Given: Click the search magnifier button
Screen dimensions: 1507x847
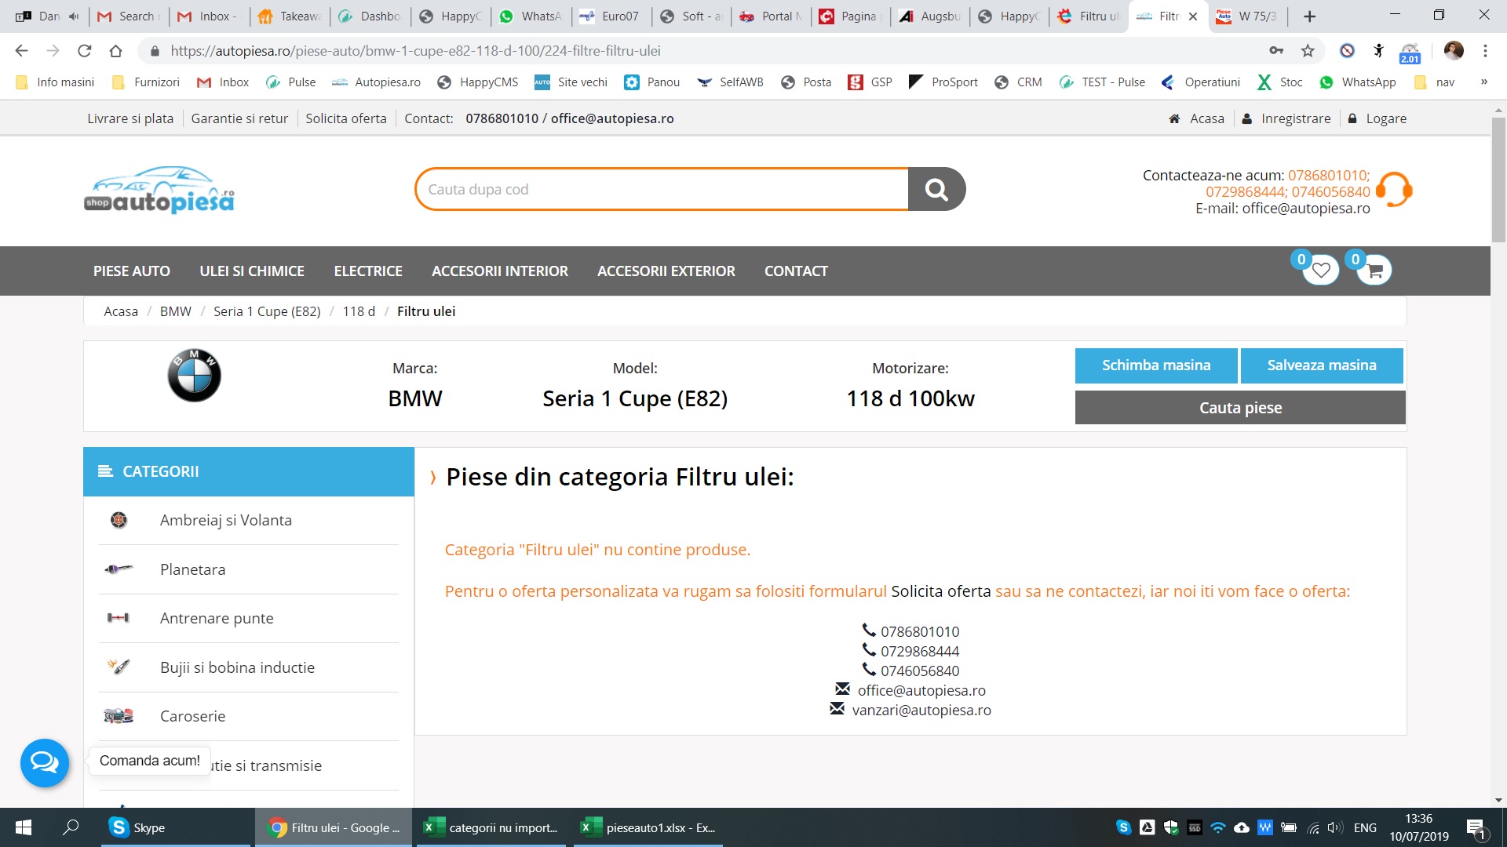Looking at the screenshot, I should tap(936, 189).
